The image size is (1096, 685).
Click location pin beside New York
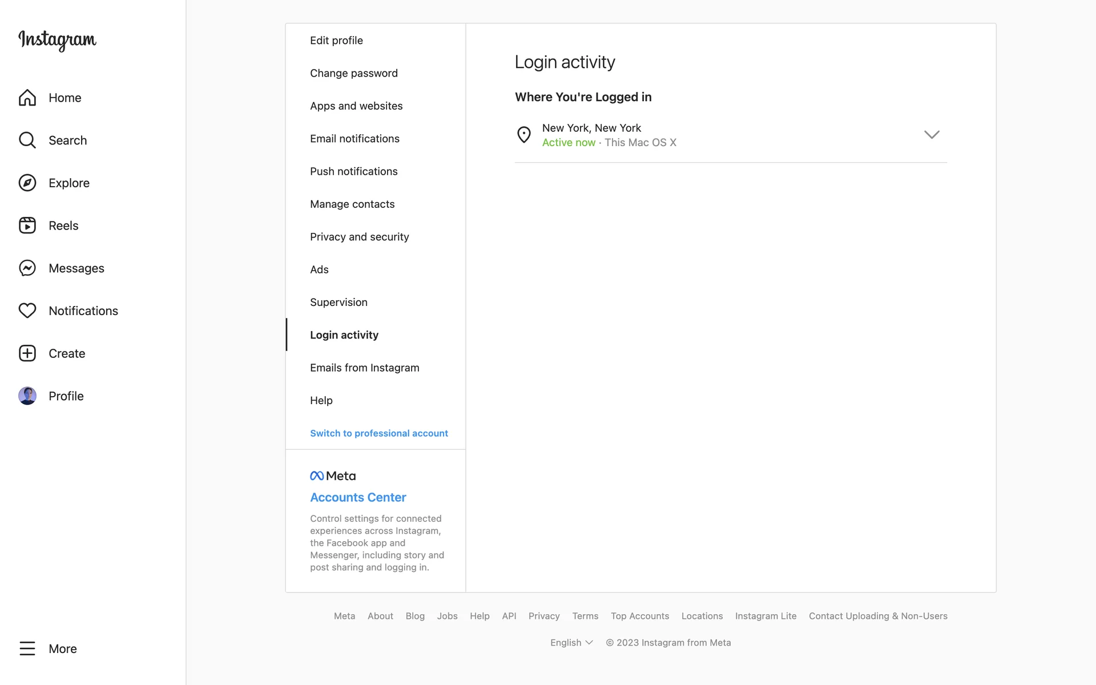pyautogui.click(x=523, y=135)
